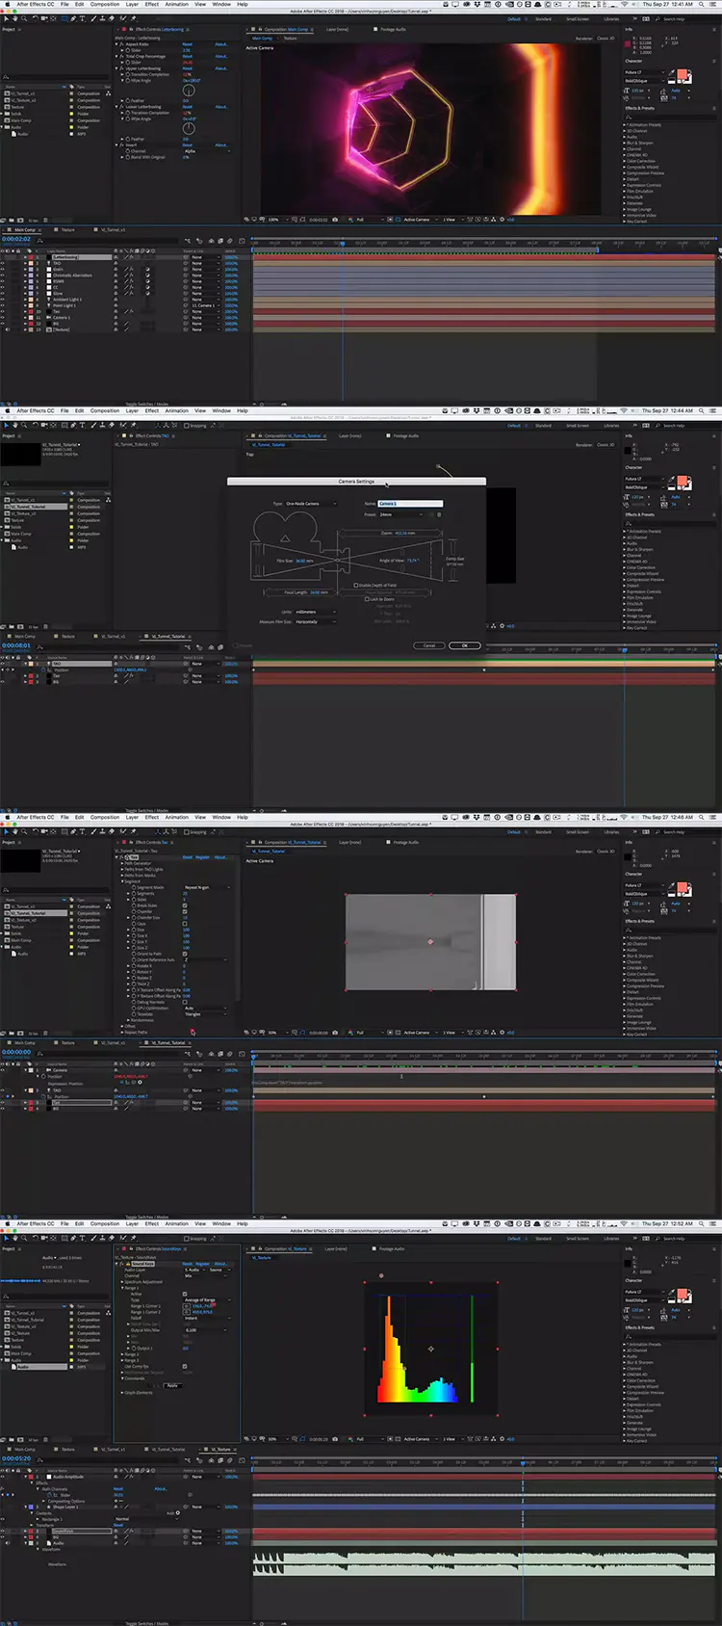Image resolution: width=722 pixels, height=1626 pixels.
Task: Check the Lock to Zoom checkbox
Action: point(367,599)
